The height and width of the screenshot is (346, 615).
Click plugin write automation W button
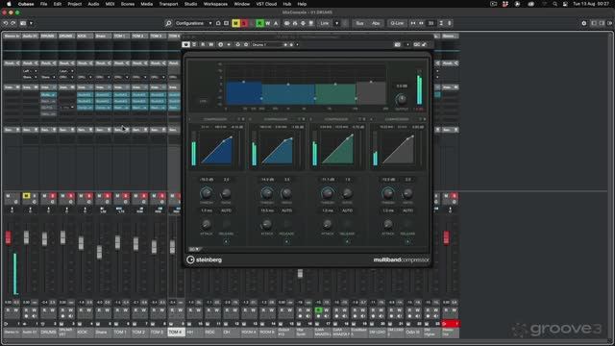[x=210, y=45]
